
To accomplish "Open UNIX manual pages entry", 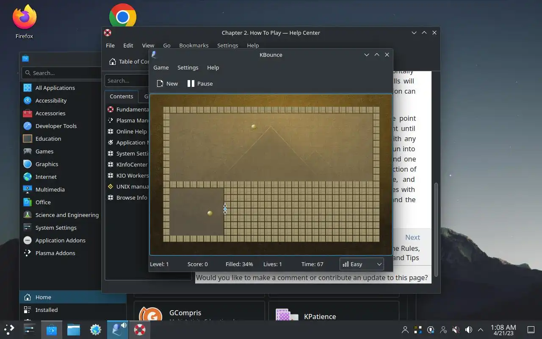I will click(127, 186).
